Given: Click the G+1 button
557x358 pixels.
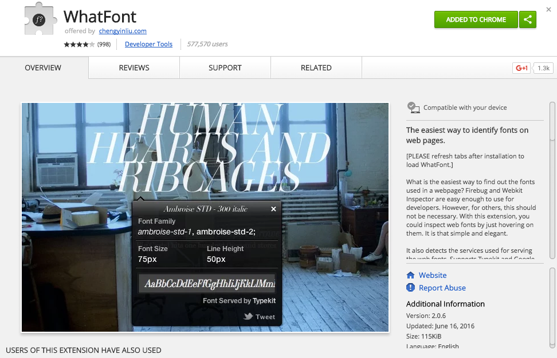Looking at the screenshot, I should [x=521, y=68].
